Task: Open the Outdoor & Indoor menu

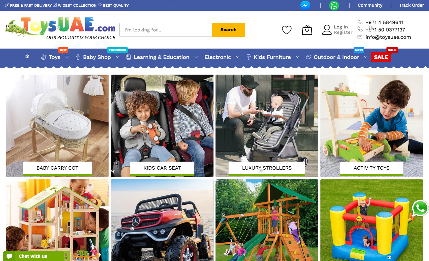Action: (336, 57)
